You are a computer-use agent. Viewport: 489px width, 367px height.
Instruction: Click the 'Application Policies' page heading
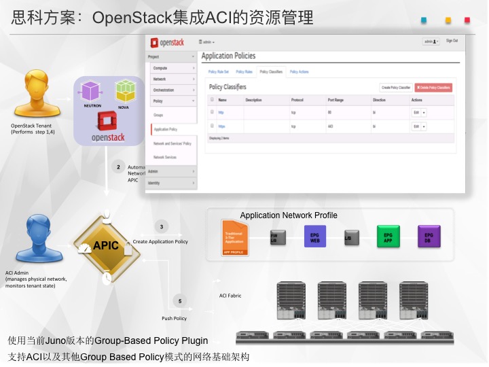pos(228,56)
